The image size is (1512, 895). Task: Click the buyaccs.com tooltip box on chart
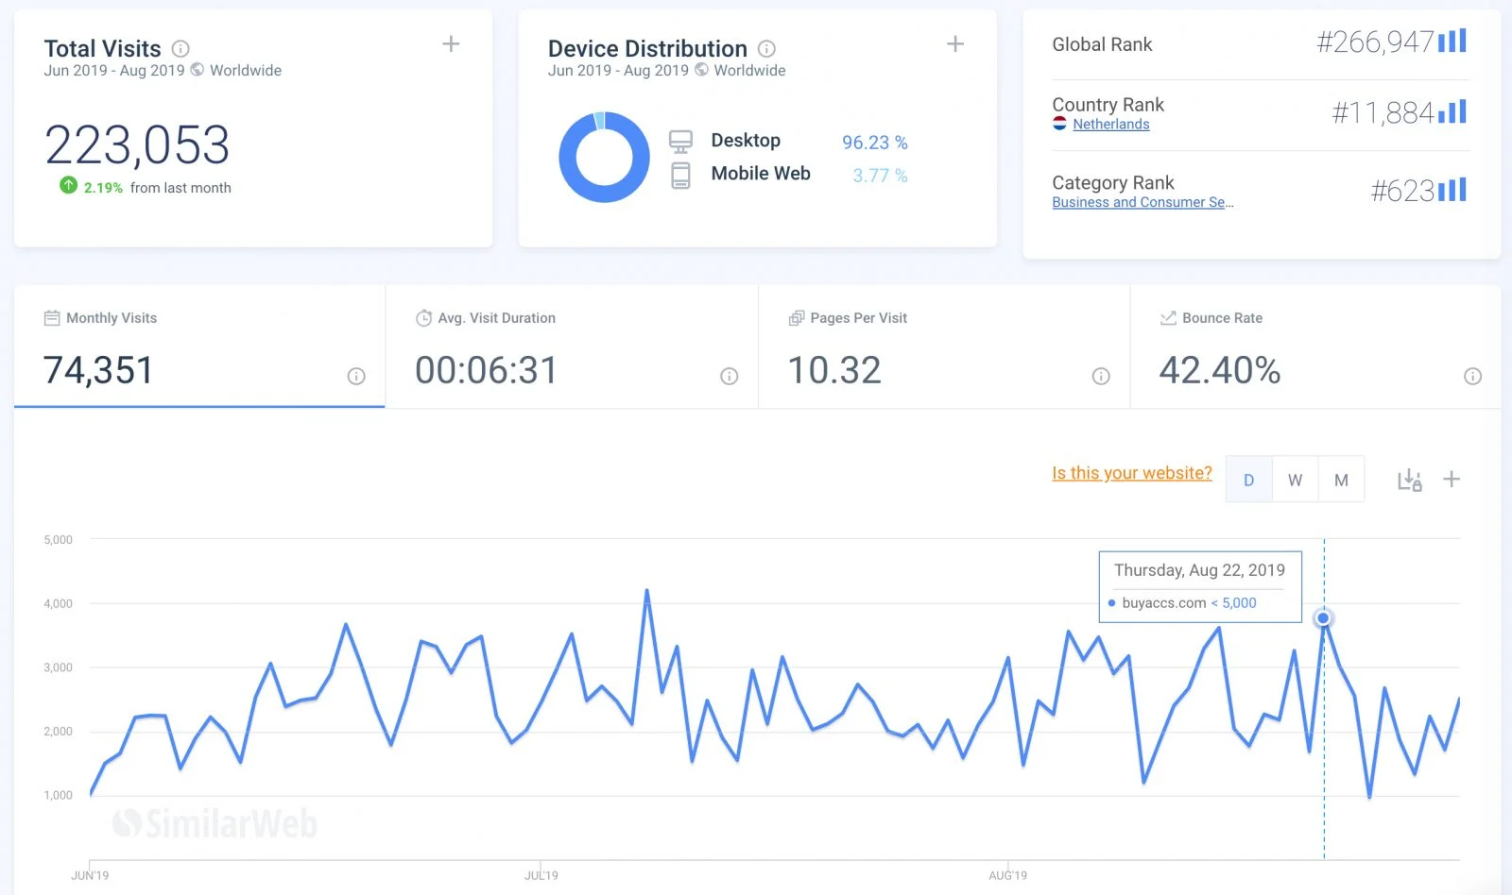coord(1200,586)
